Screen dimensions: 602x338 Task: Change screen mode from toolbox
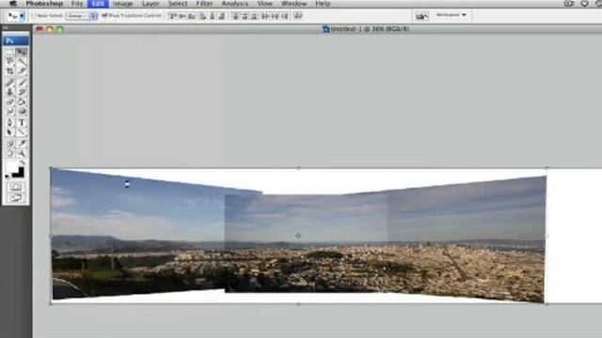pyautogui.click(x=15, y=198)
